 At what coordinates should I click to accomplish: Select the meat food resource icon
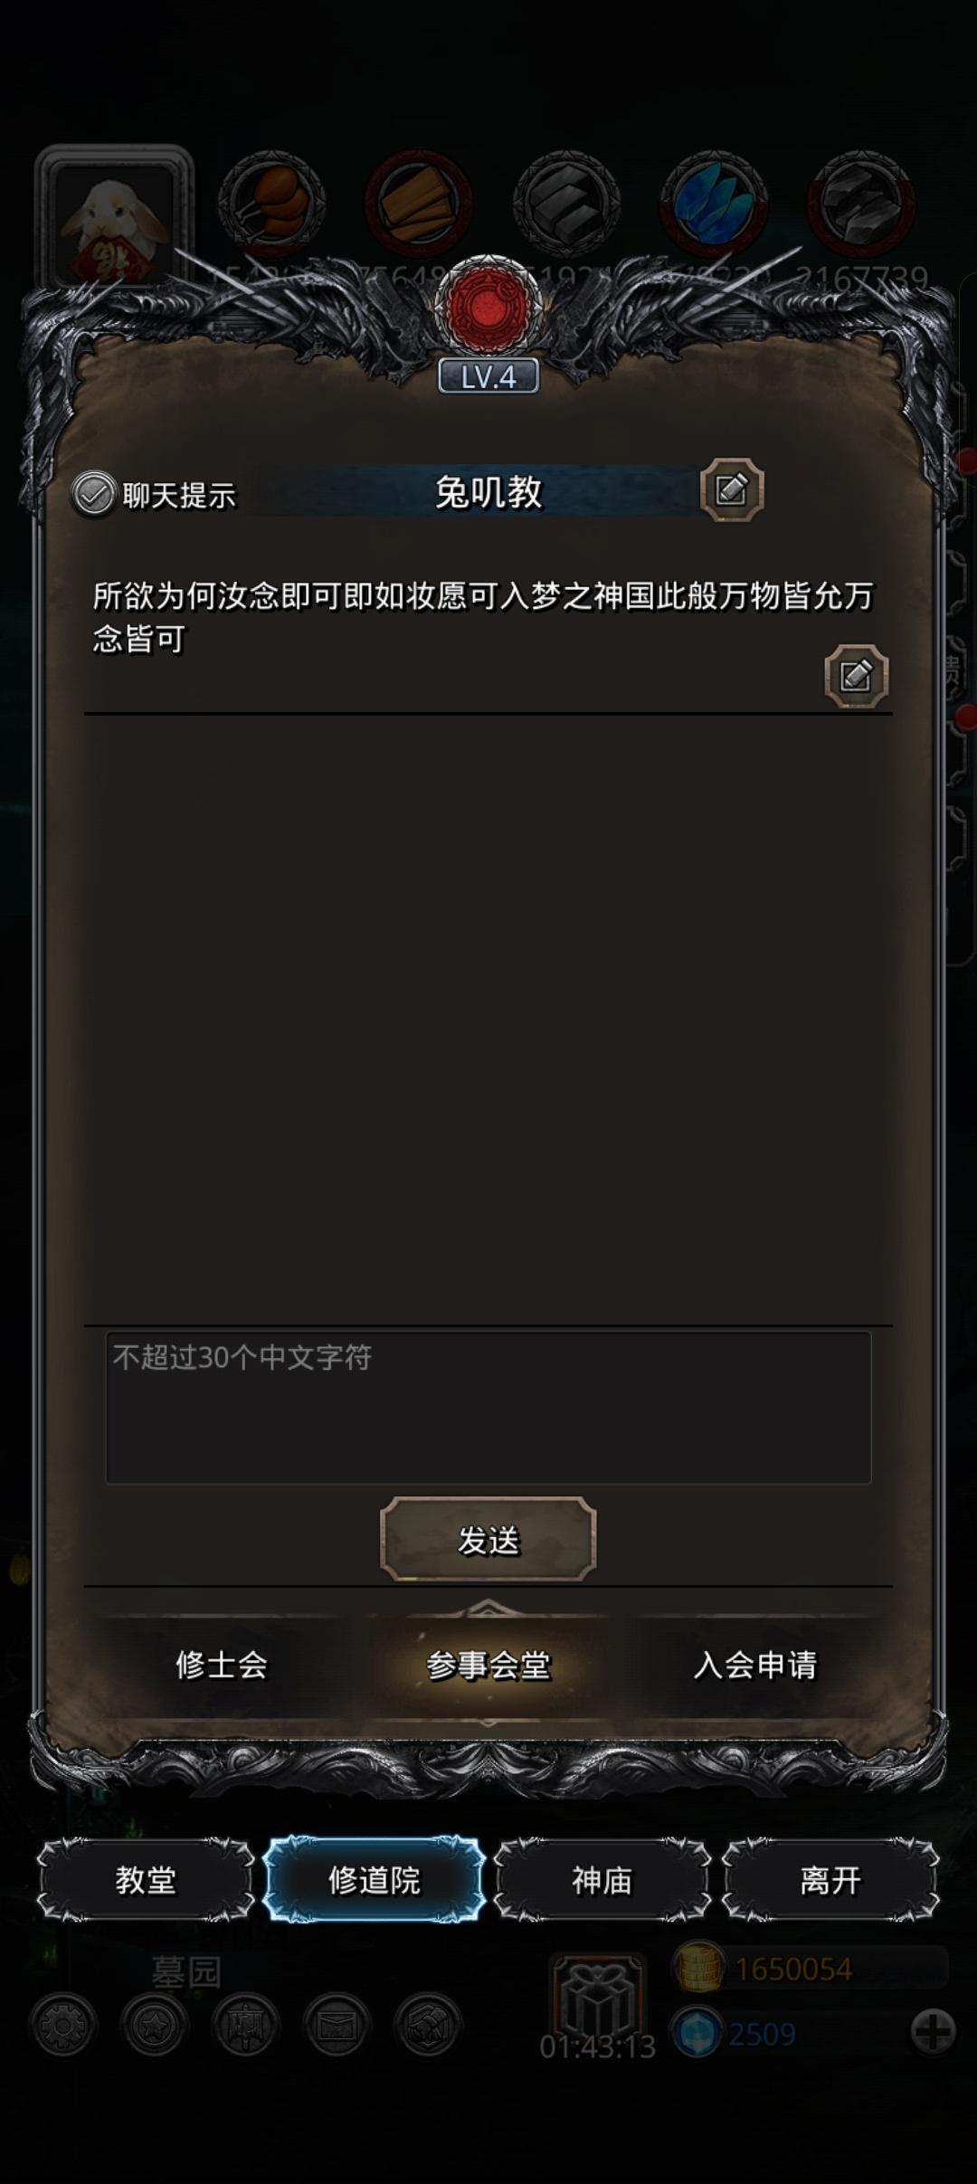[271, 204]
